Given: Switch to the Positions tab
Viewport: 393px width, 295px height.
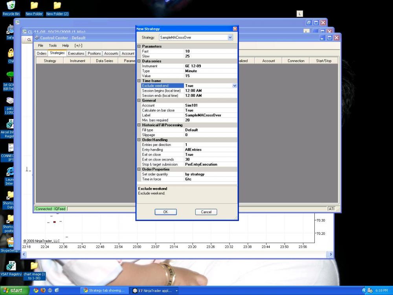Looking at the screenshot, I should 94,53.
